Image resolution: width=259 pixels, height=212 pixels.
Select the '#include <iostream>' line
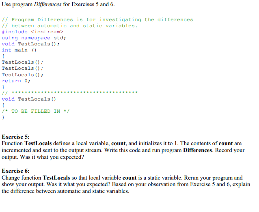point(32,32)
